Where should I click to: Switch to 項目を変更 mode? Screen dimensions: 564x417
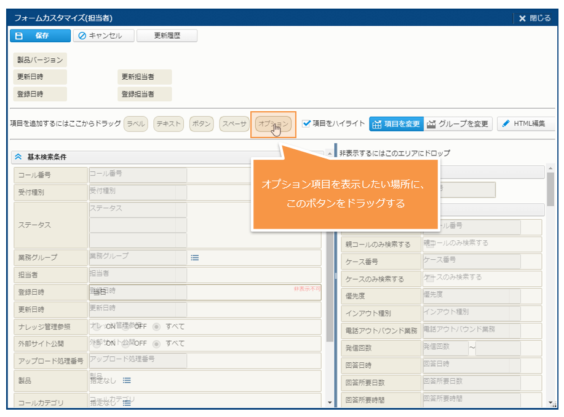[396, 124]
